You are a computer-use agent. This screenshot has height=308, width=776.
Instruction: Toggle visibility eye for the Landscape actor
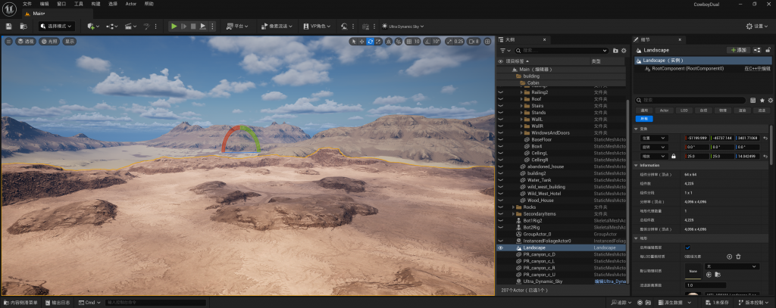pos(500,247)
